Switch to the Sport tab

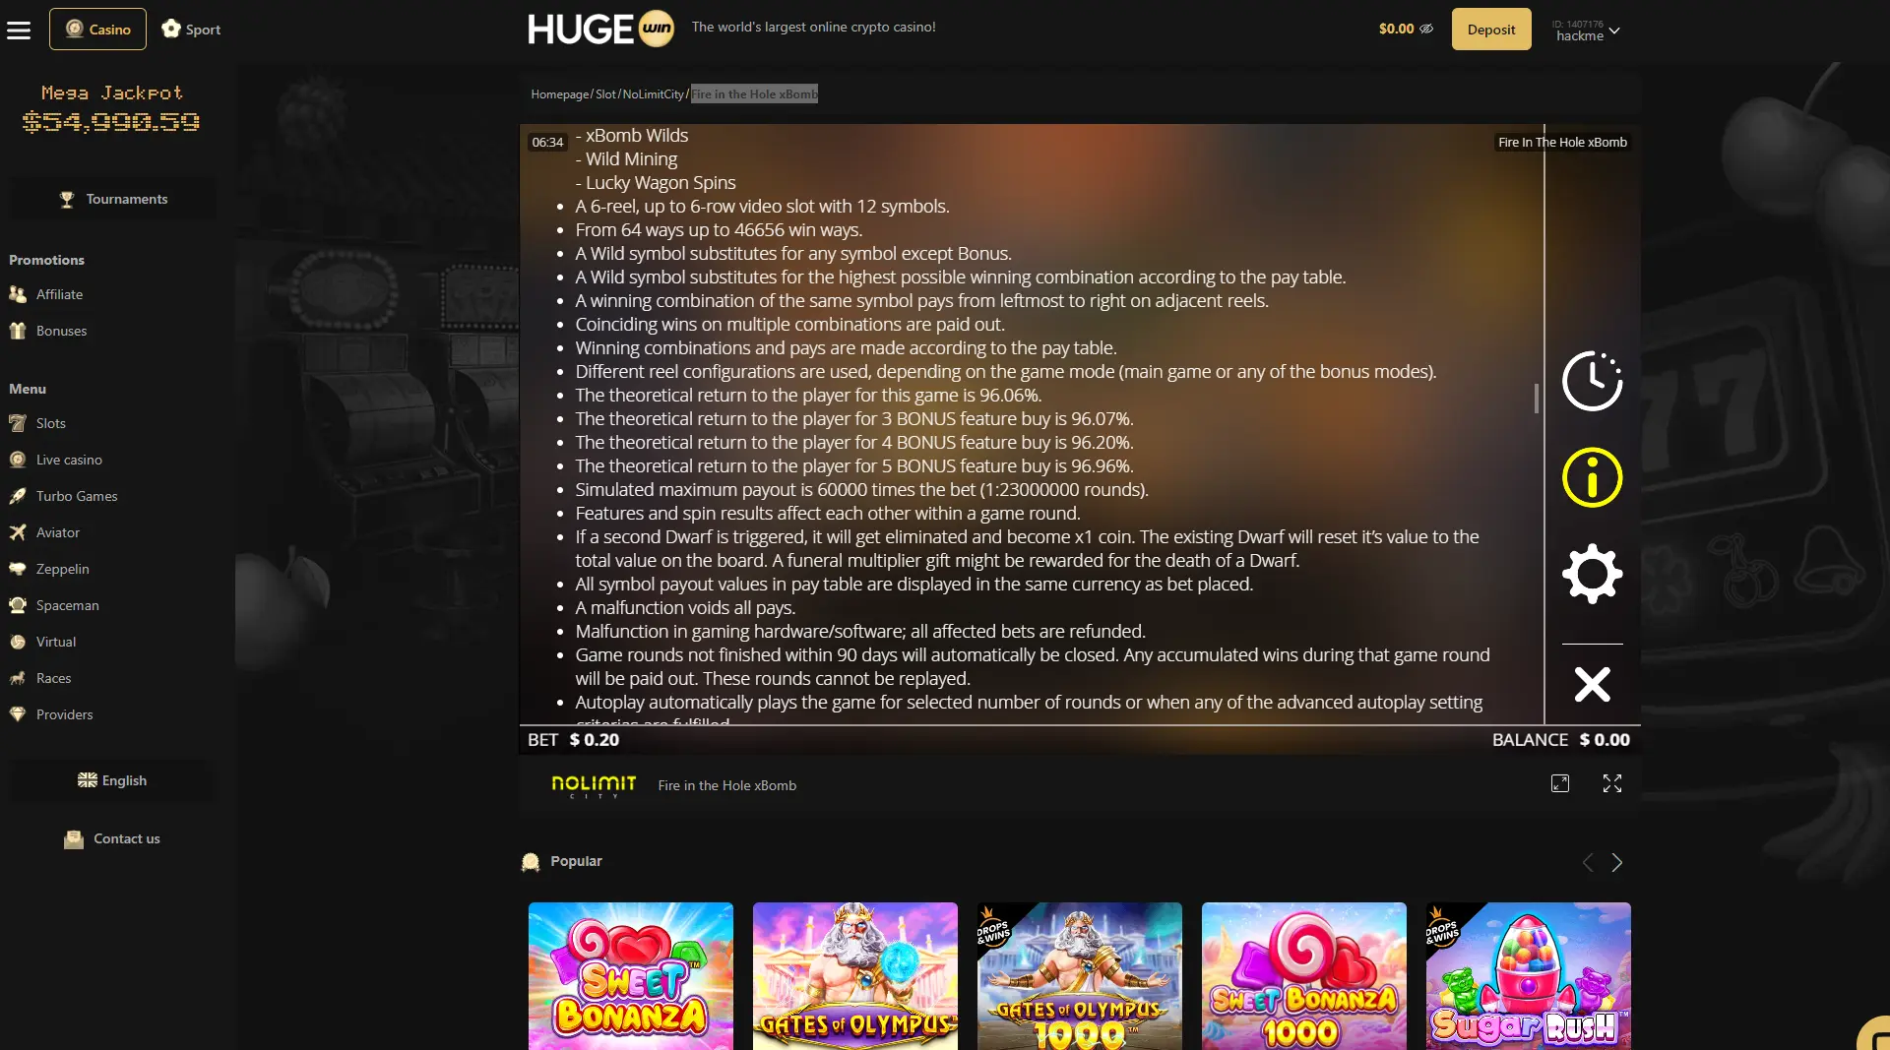coord(191,30)
